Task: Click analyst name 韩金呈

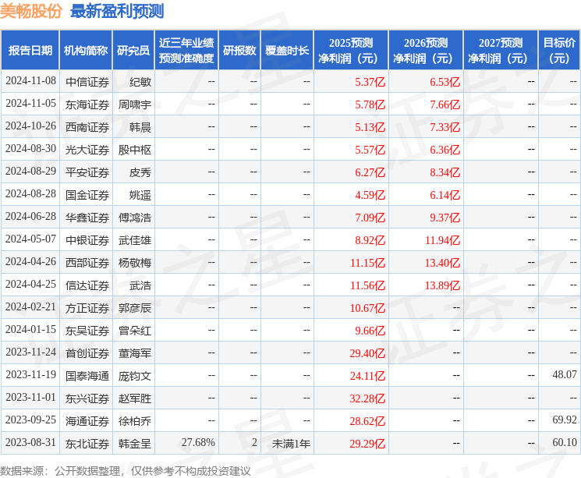Action: tap(135, 443)
